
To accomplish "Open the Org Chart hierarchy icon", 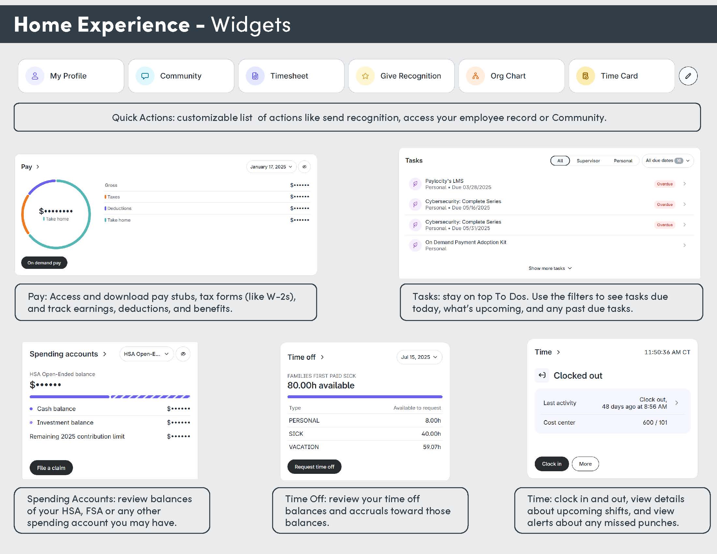I will [476, 76].
